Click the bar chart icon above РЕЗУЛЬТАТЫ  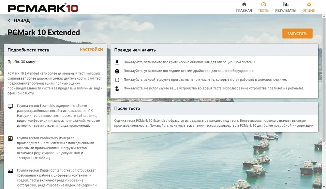pos(286,4)
